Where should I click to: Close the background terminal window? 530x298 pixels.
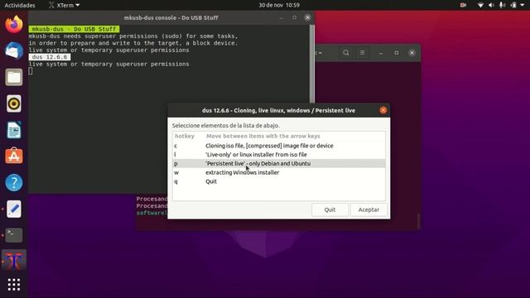pos(412,53)
